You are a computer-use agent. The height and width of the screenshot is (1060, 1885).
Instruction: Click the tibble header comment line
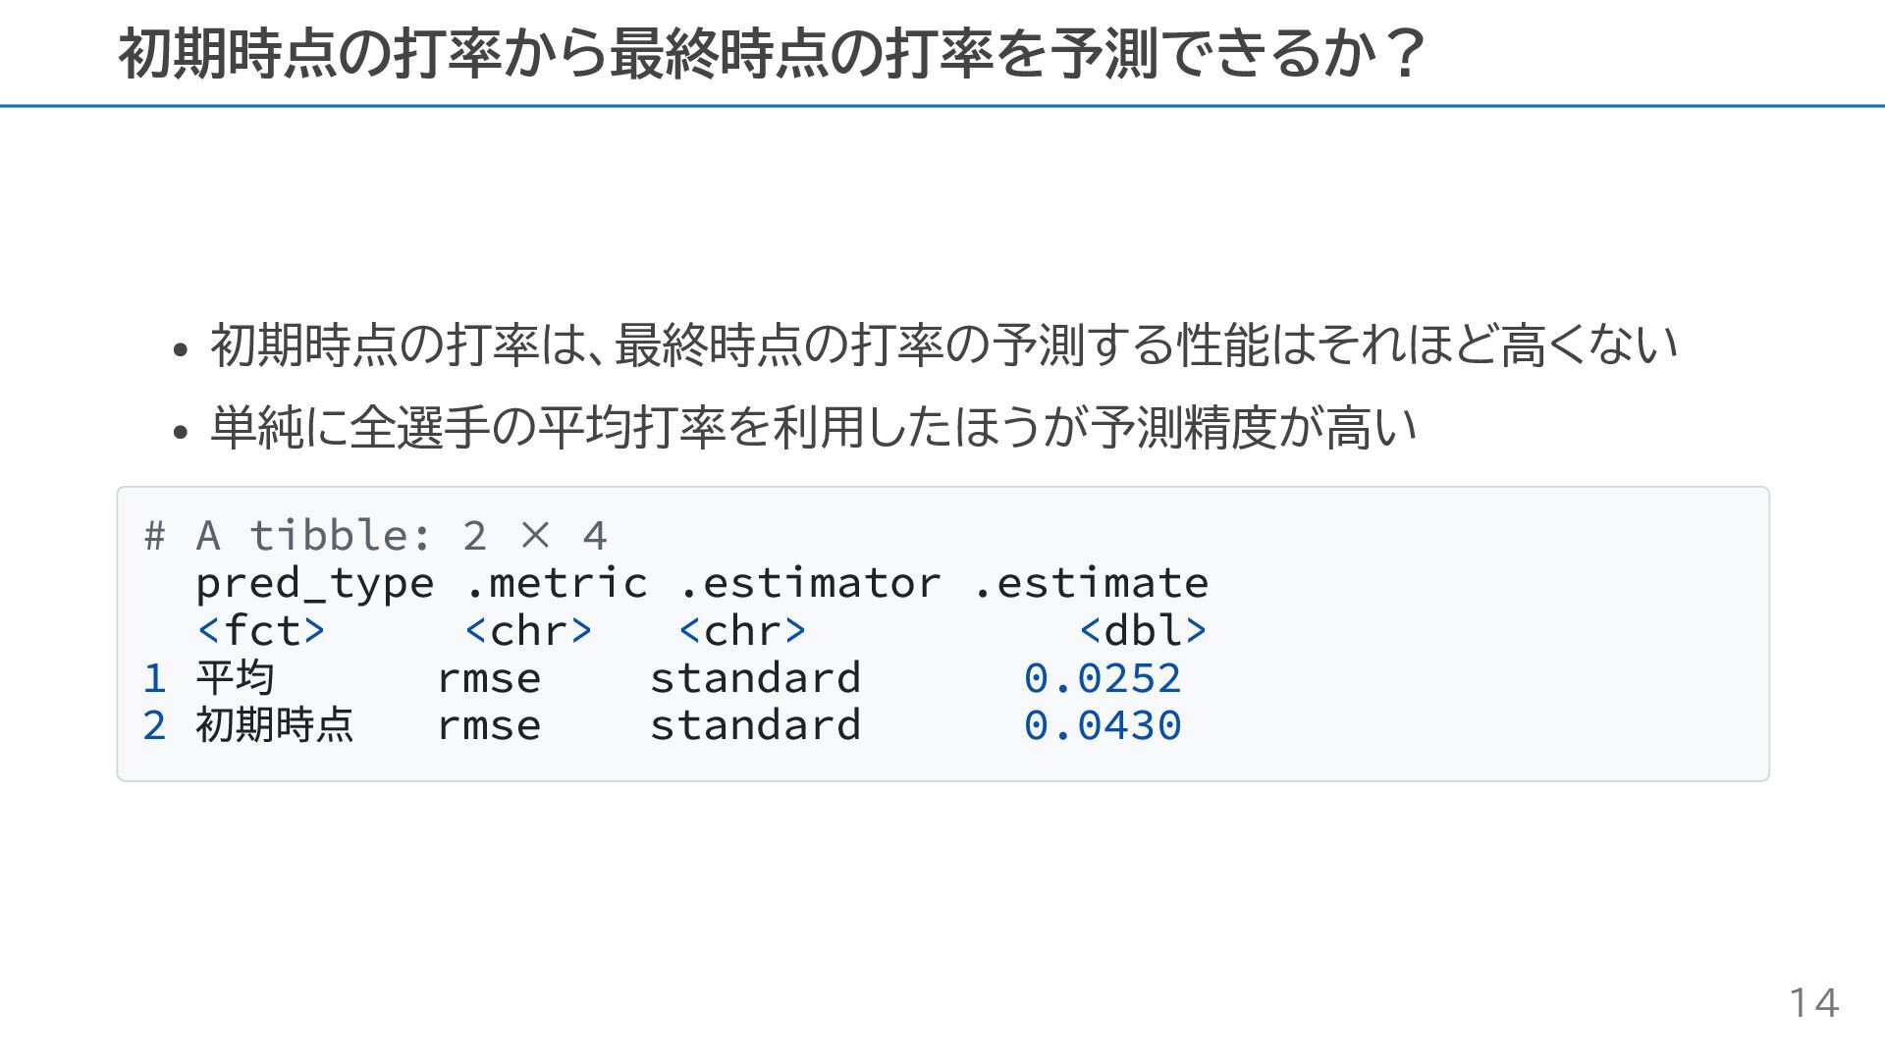[x=376, y=536]
